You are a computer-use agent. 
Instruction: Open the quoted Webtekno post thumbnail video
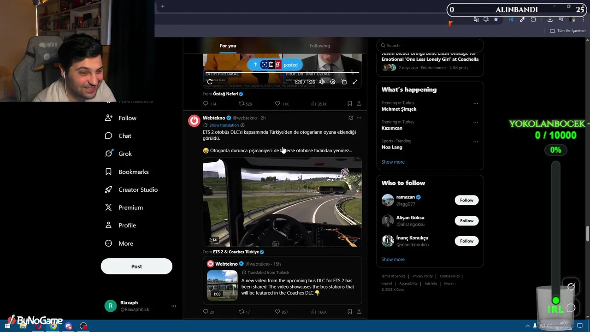(x=222, y=285)
